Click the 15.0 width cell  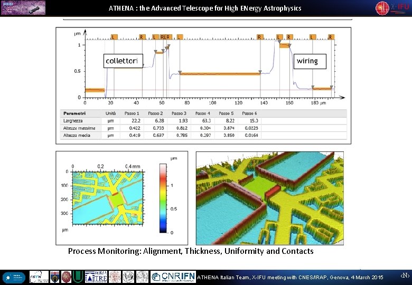tap(254, 121)
